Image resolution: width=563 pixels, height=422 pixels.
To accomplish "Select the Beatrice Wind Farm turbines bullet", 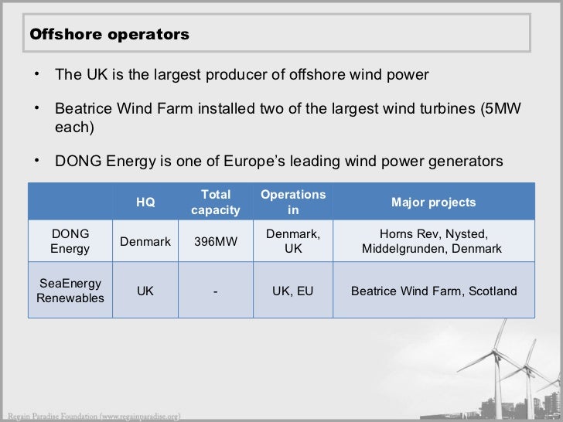I will click(x=288, y=117).
